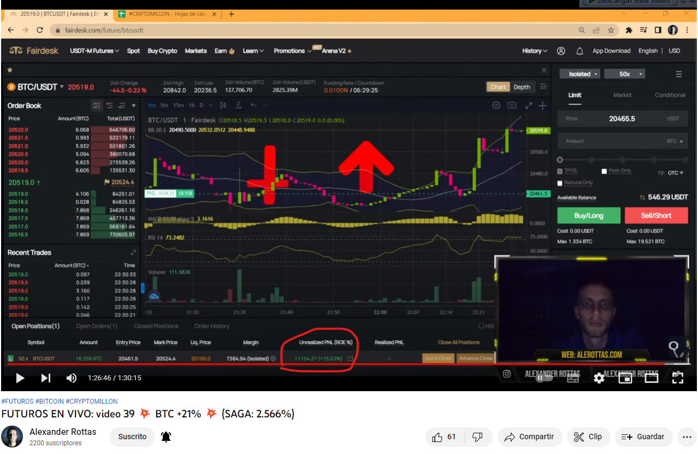698x454 pixels.
Task: Open the three-dot more actions menu
Action: coord(686,437)
